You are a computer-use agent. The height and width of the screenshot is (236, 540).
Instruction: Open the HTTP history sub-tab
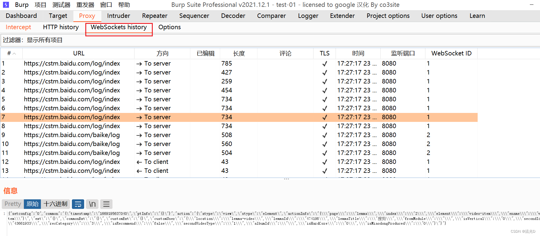(61, 27)
